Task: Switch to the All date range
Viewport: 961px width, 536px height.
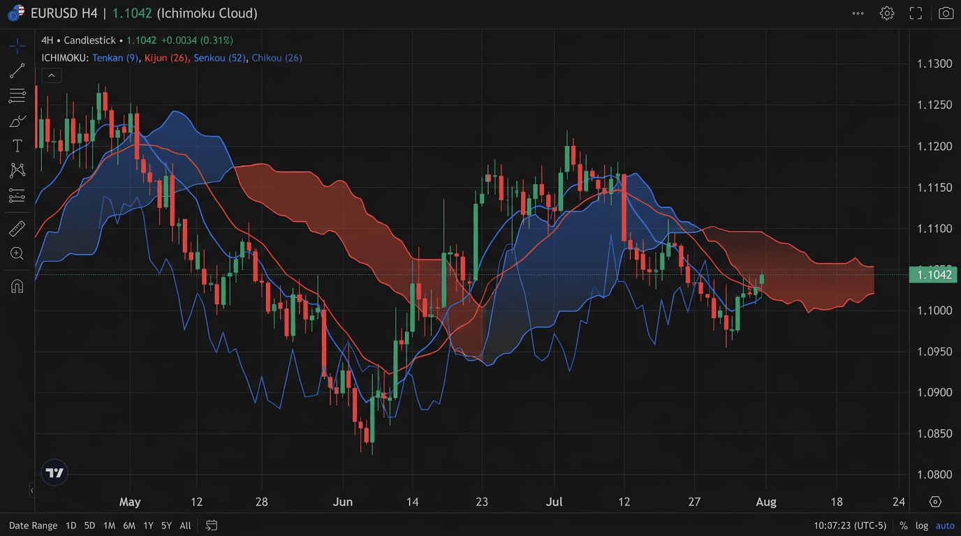Action: click(185, 525)
